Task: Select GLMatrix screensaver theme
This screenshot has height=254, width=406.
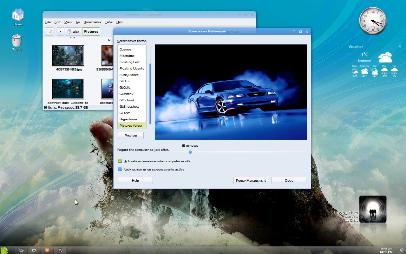Action: (x=132, y=94)
